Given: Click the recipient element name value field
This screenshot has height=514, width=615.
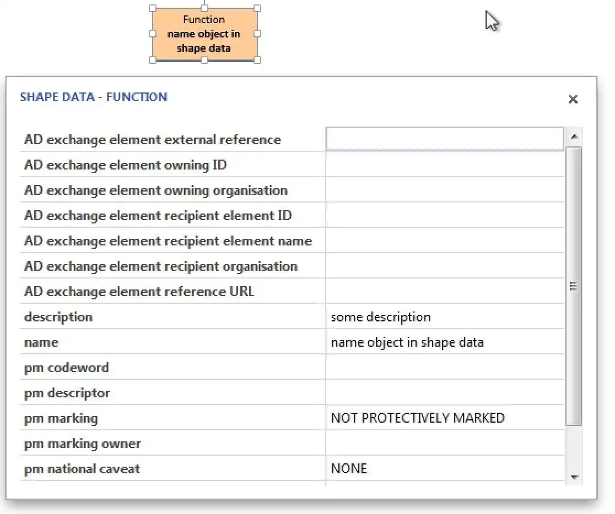Looking at the screenshot, I should pyautogui.click(x=445, y=241).
